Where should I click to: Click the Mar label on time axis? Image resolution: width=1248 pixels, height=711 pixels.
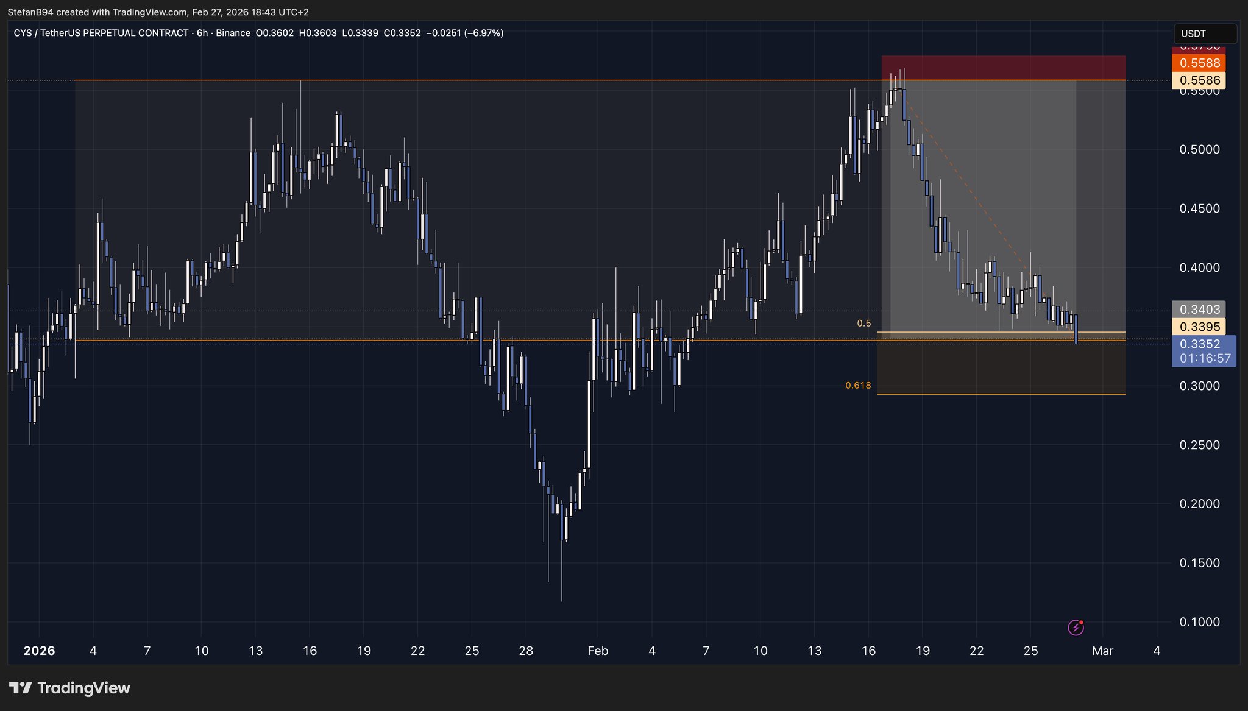point(1102,651)
